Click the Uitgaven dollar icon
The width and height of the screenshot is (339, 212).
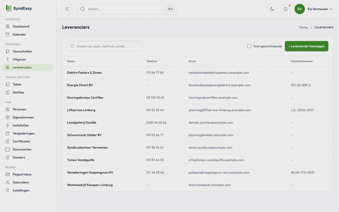pos(8,59)
